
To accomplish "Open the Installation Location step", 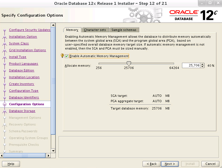I will (24, 77).
